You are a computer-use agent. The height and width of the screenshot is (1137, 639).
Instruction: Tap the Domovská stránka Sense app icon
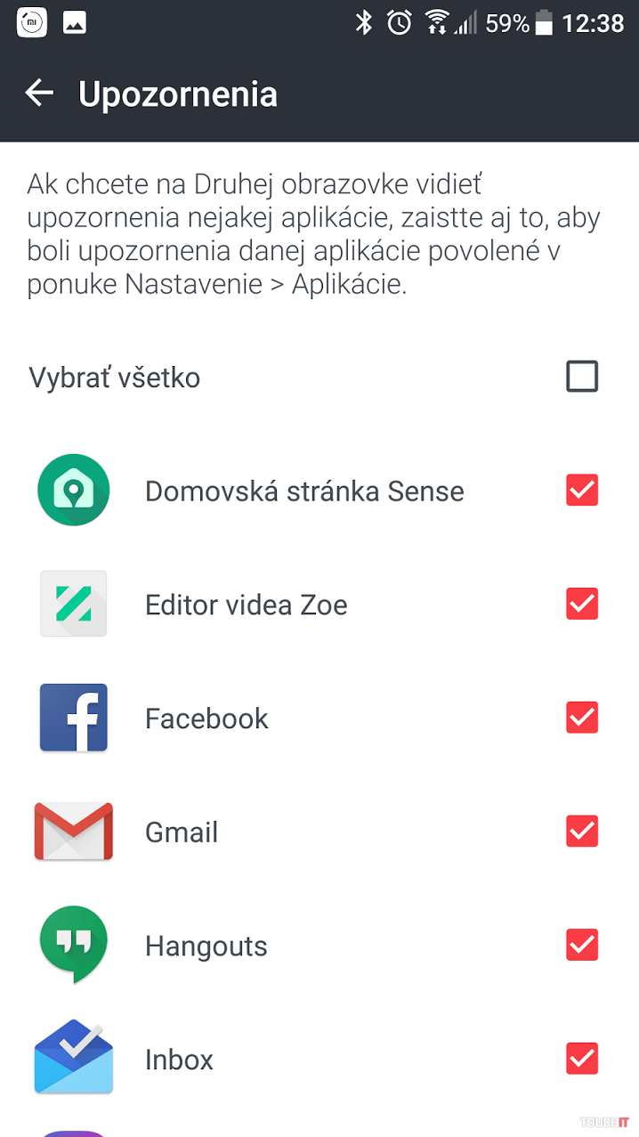pyautogui.click(x=74, y=491)
